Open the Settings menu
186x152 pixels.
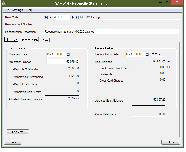click(x=18, y=10)
